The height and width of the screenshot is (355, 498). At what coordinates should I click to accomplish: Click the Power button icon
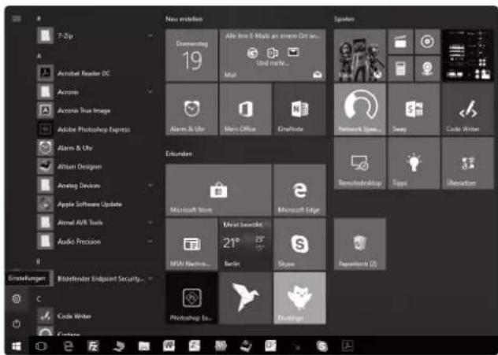pyautogui.click(x=17, y=324)
